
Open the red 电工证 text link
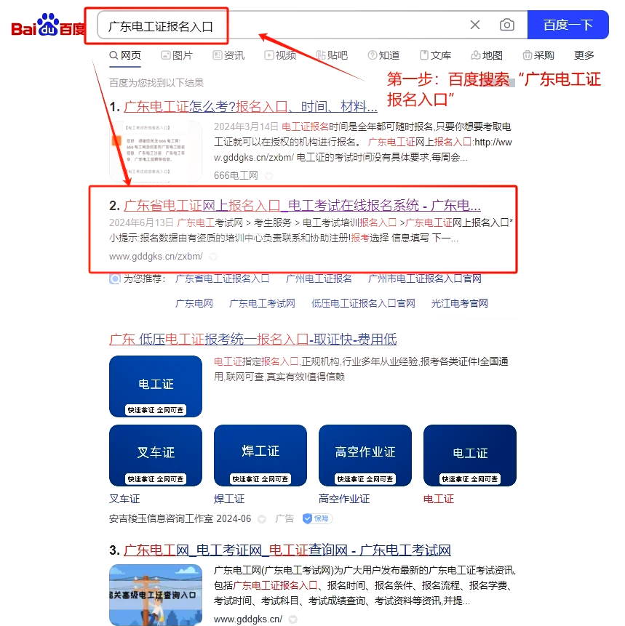[x=439, y=499]
